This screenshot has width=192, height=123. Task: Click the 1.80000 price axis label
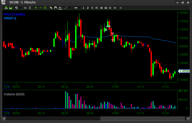tap(183, 13)
